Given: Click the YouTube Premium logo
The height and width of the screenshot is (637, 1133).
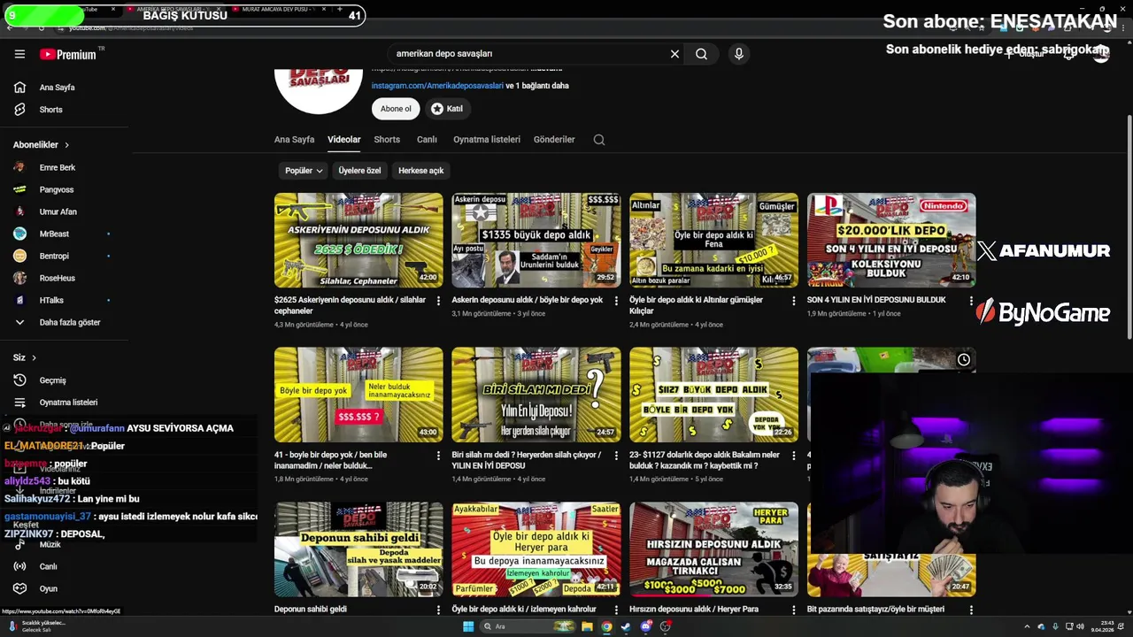Looking at the screenshot, I should (x=68, y=54).
